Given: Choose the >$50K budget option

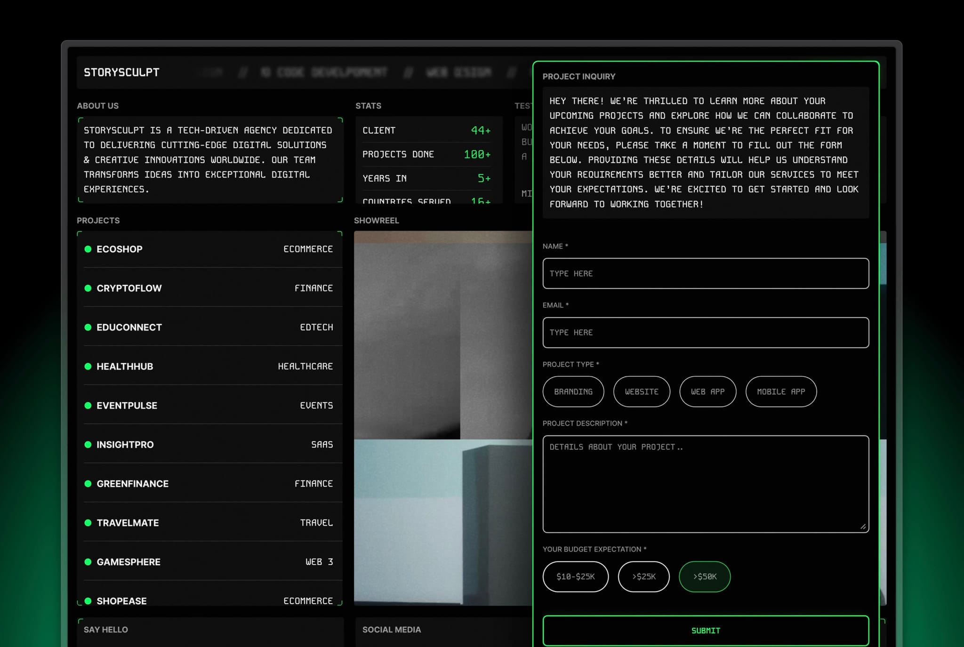Looking at the screenshot, I should [705, 576].
